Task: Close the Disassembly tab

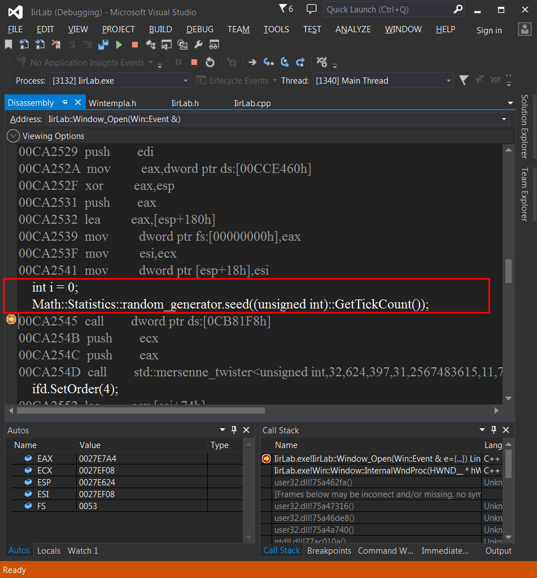Action: coord(78,102)
